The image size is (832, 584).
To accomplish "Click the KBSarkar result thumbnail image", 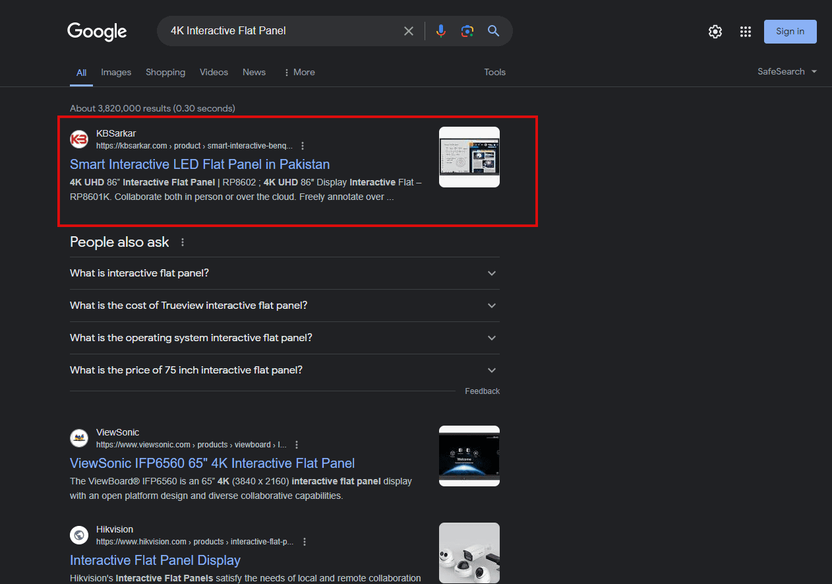I will click(469, 157).
